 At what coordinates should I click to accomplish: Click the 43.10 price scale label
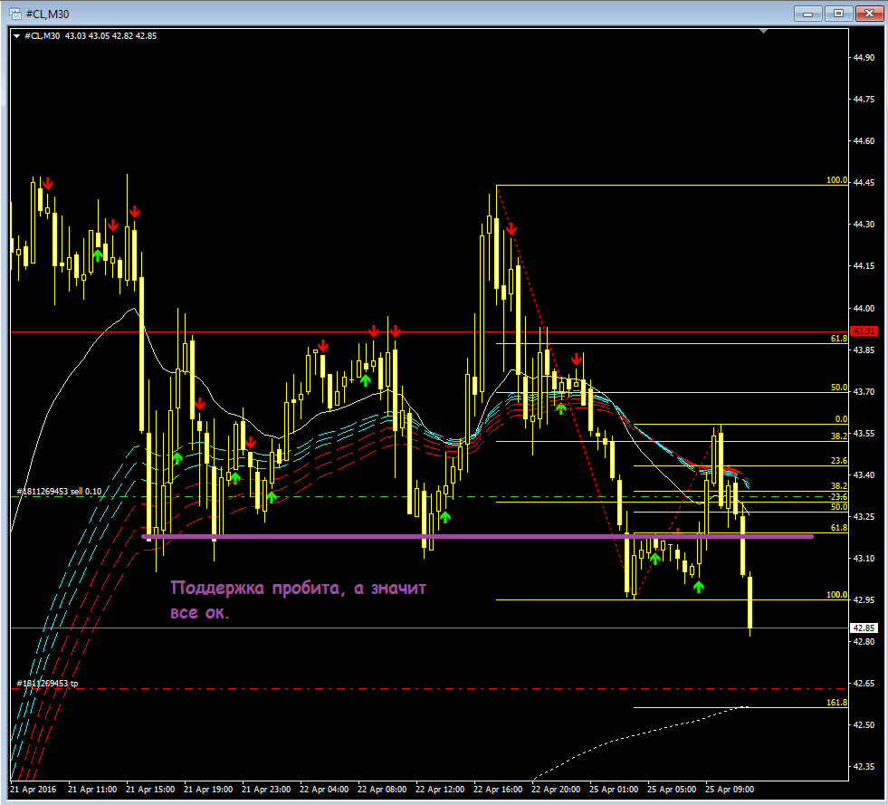(864, 559)
